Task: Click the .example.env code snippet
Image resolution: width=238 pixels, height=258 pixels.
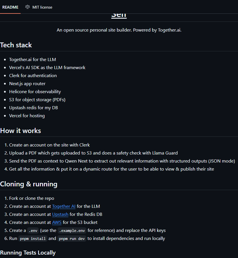Action: pyautogui.click(x=72, y=230)
